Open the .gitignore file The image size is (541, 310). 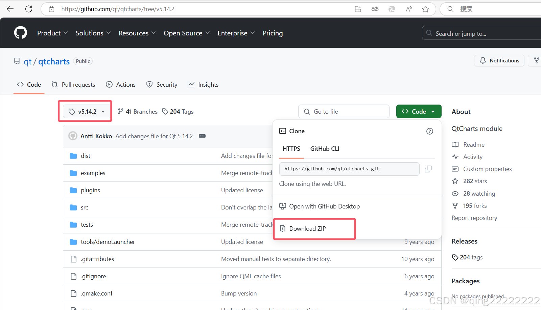pos(93,276)
